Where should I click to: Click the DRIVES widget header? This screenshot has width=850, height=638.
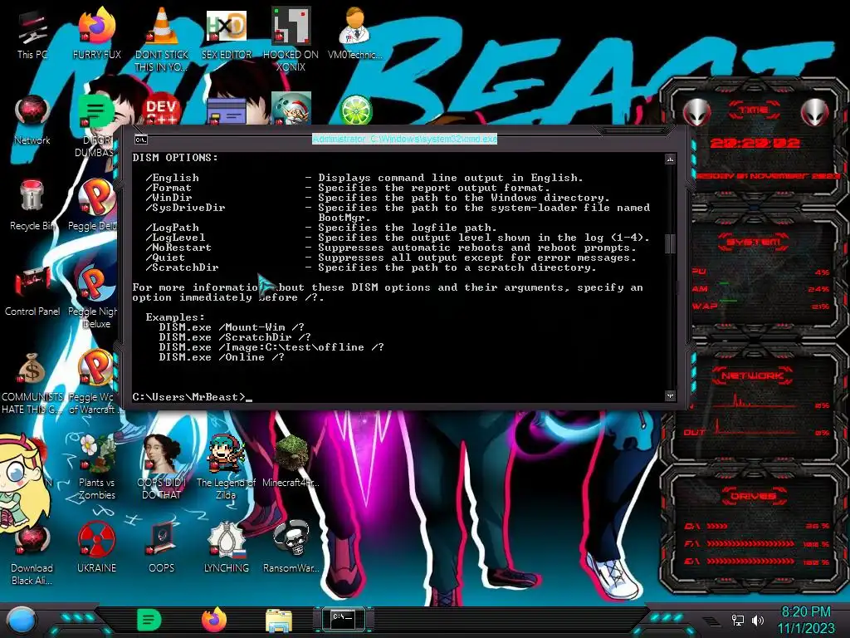point(754,496)
